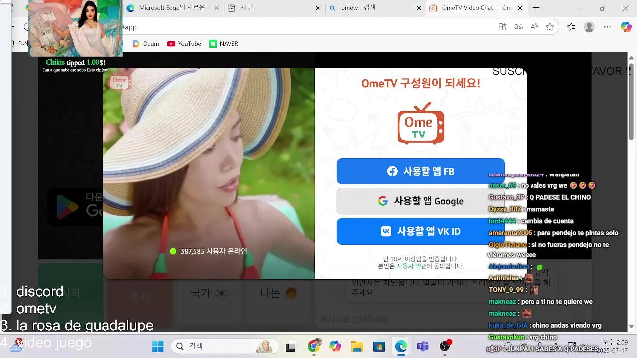The width and height of the screenshot is (637, 358).
Task: Close the ometv - 검색 tab
Action: click(419, 8)
